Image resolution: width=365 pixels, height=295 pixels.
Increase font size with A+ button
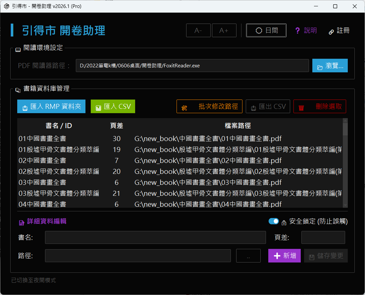(x=224, y=31)
